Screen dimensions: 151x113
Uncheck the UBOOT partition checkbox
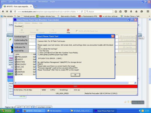click(x=16, y=59)
